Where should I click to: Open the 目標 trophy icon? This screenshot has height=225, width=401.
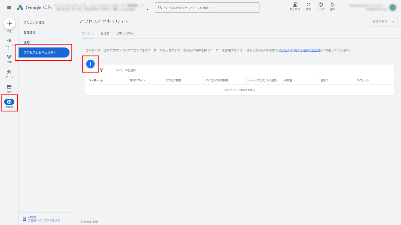coord(9,57)
